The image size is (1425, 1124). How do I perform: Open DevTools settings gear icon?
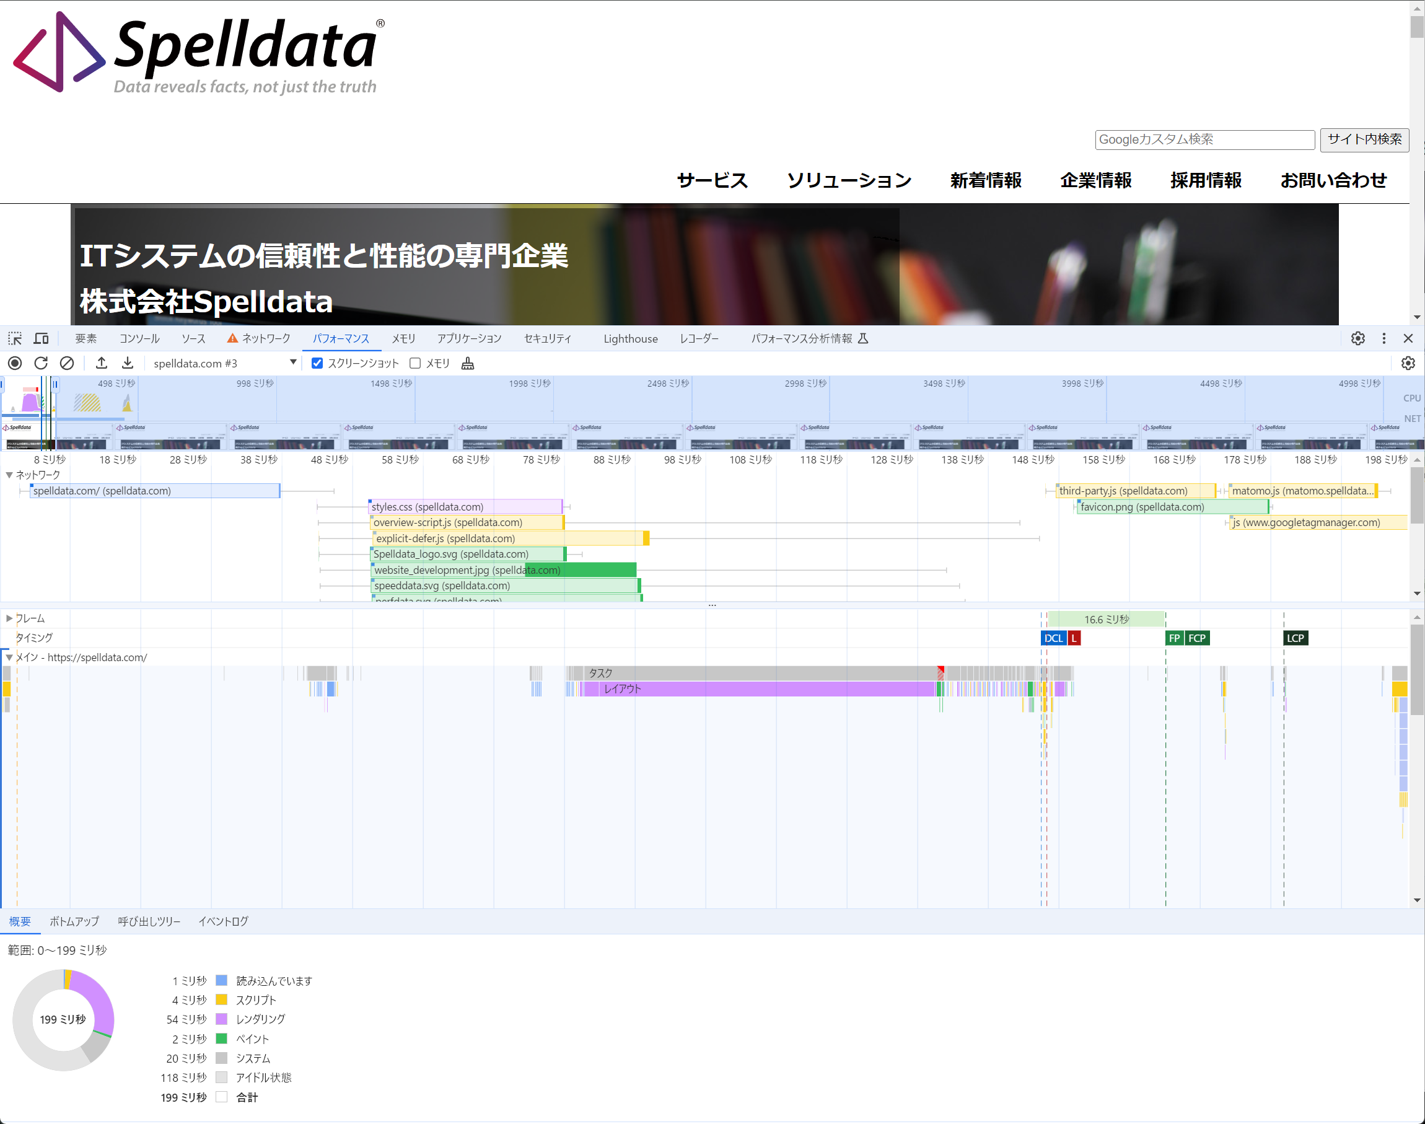tap(1358, 338)
